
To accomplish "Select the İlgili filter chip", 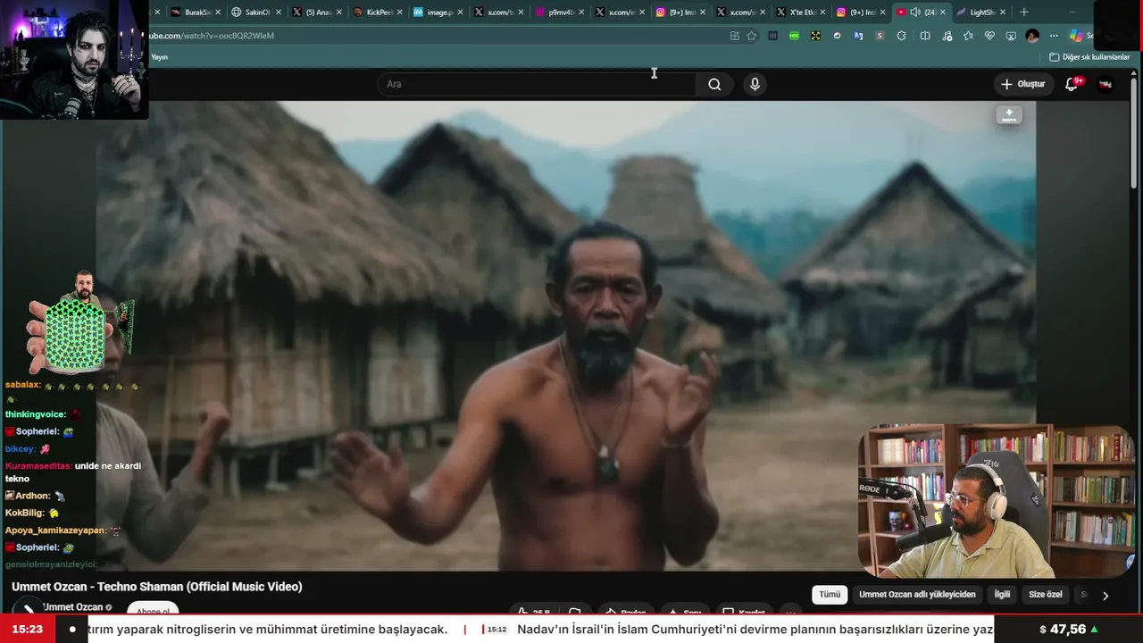I will click(x=1002, y=595).
